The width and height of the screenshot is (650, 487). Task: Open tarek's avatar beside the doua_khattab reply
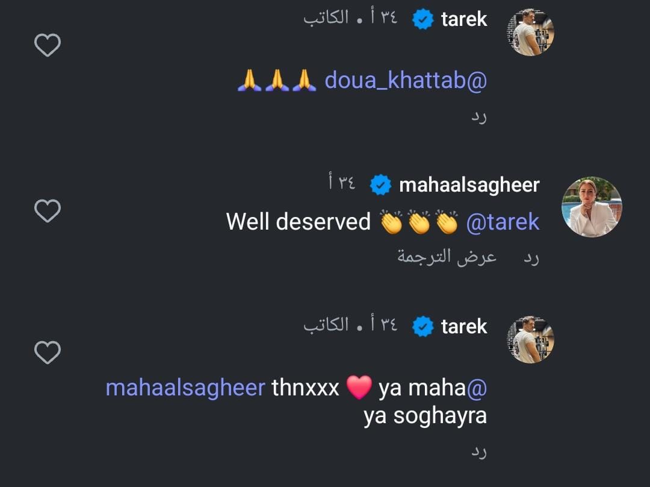point(531,32)
